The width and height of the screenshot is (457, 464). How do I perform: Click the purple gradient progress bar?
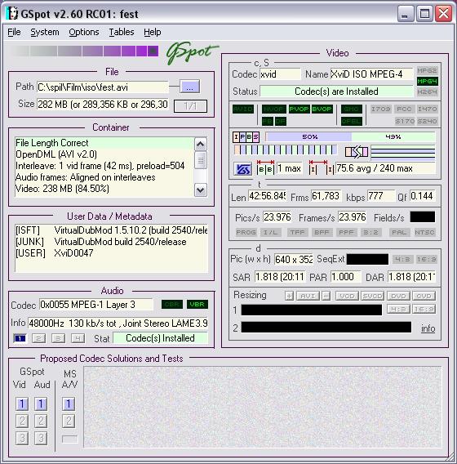tap(84, 51)
